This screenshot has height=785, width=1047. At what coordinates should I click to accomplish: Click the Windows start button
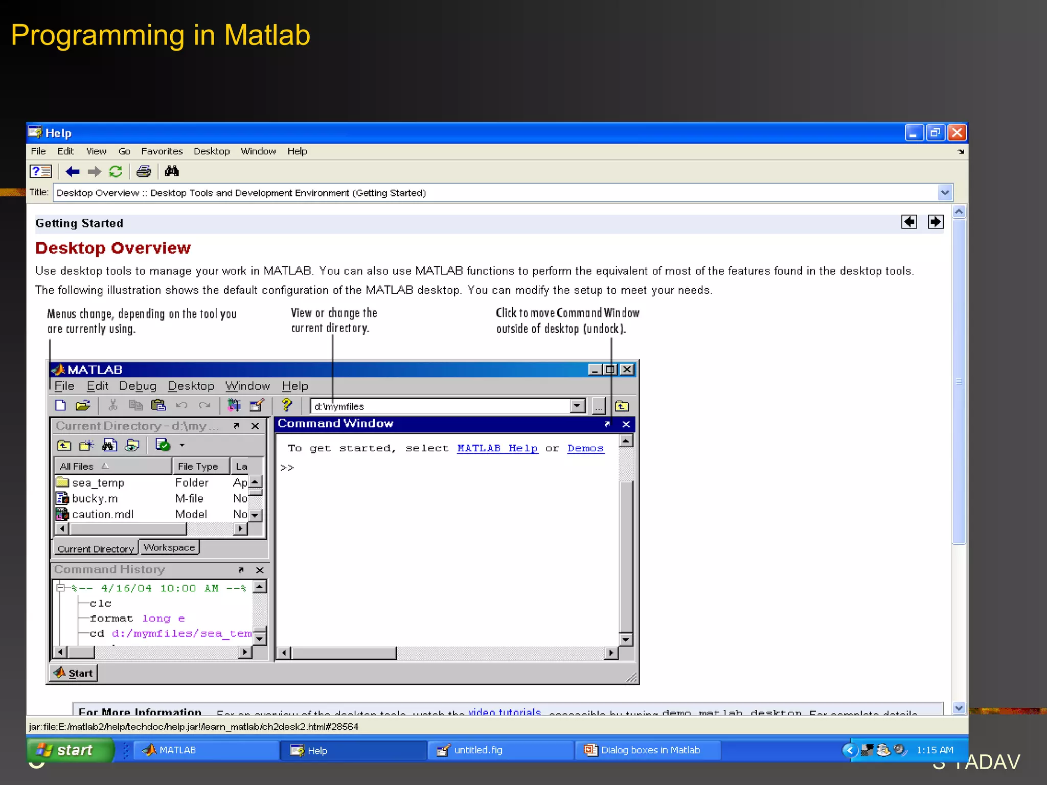70,750
